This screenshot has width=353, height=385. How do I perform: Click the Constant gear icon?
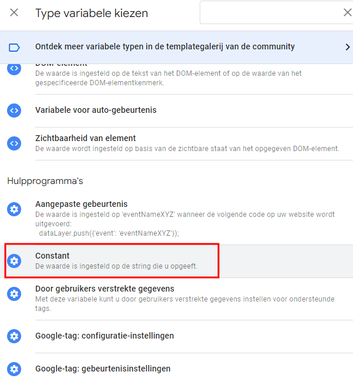pyautogui.click(x=14, y=260)
